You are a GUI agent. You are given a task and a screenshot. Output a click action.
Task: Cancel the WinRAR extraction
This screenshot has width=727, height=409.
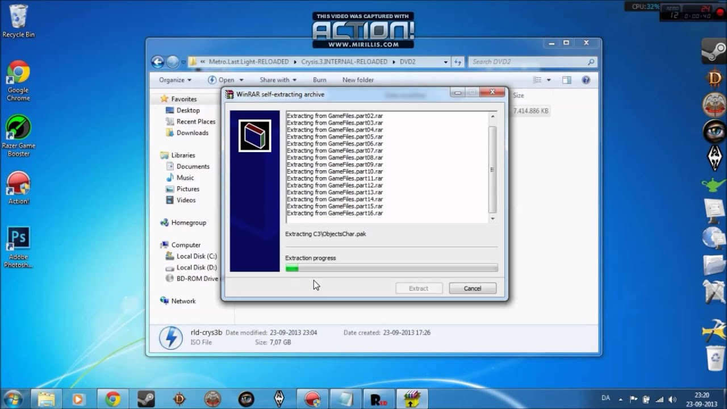pos(473,289)
